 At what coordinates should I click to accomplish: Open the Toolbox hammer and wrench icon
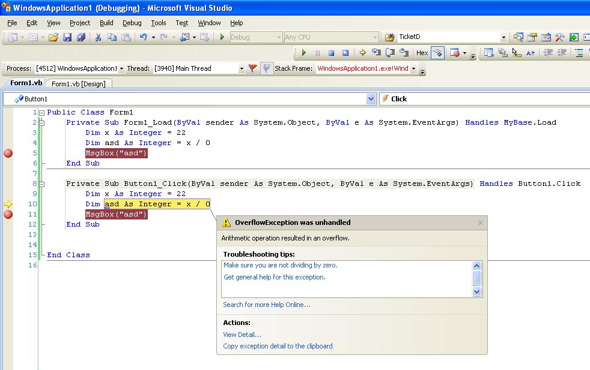(559, 37)
